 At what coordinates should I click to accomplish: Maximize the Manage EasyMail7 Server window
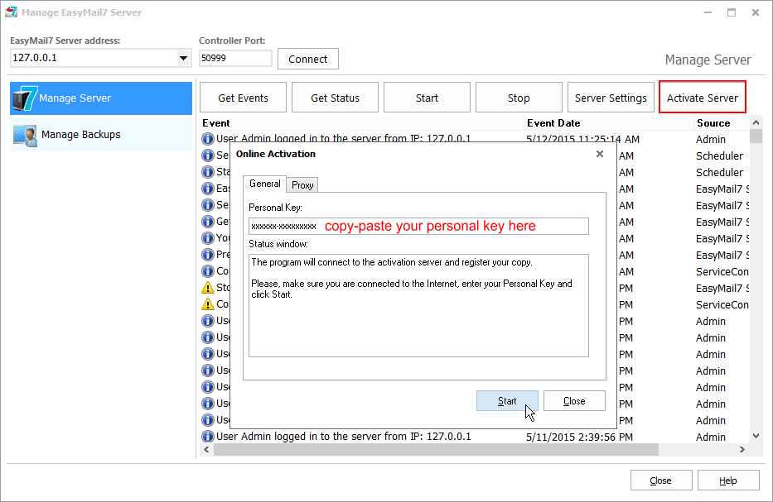(732, 12)
